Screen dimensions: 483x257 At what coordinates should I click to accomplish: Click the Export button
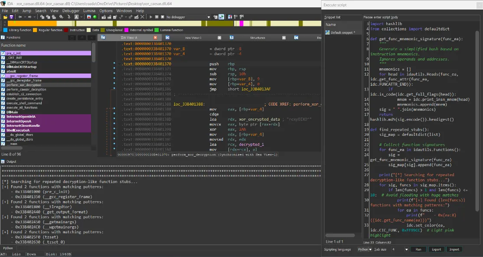coord(436,249)
